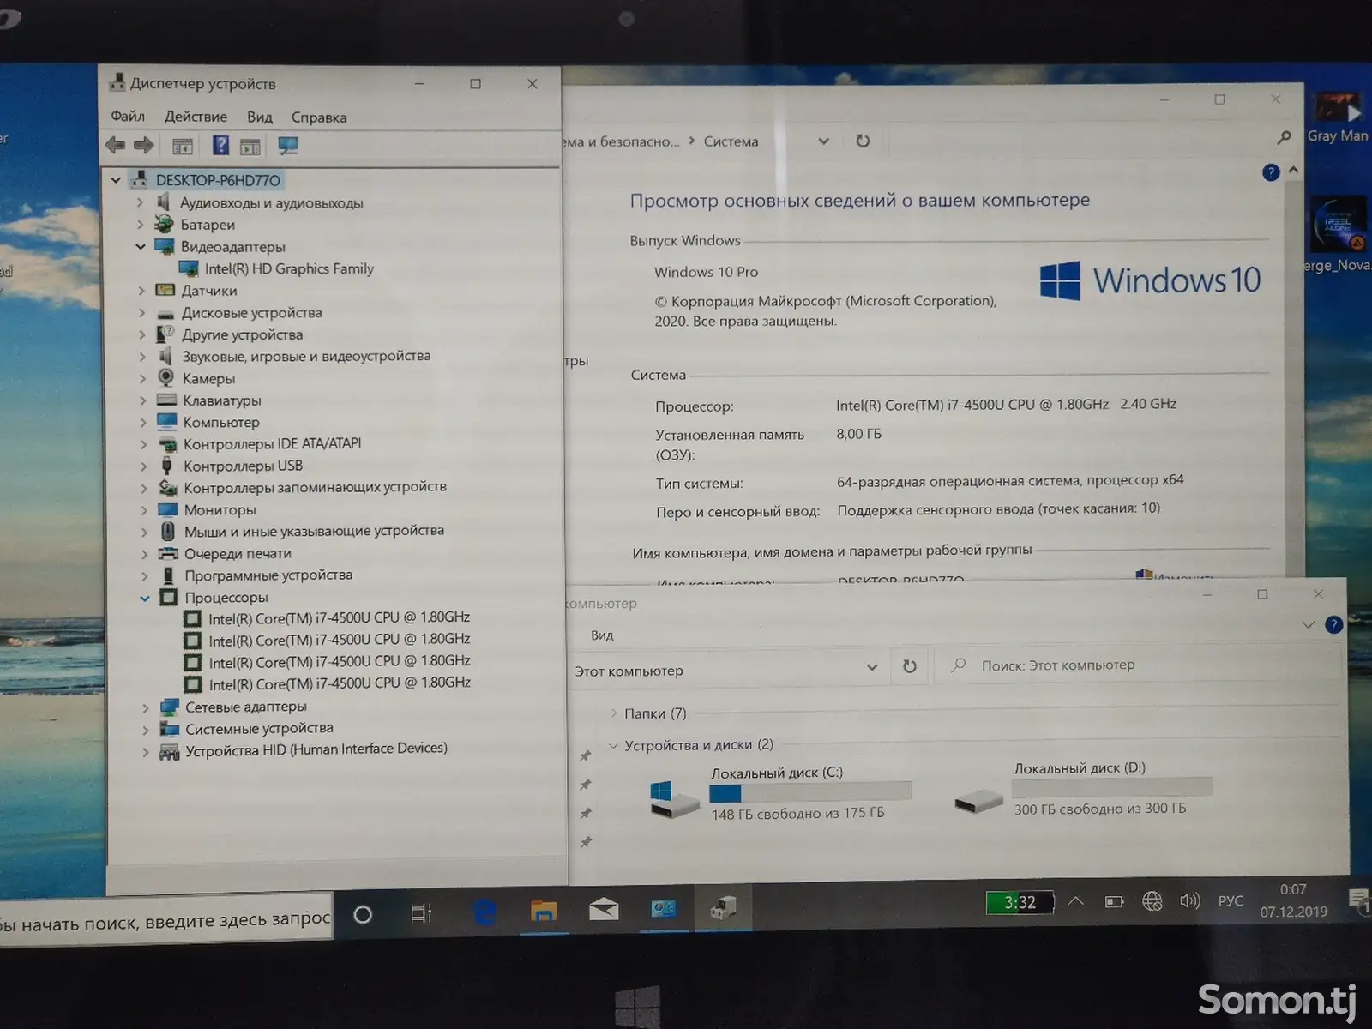The height and width of the screenshot is (1029, 1372).
Task: Select the first Intel Core i7-4500U processor entry
Action: [339, 617]
